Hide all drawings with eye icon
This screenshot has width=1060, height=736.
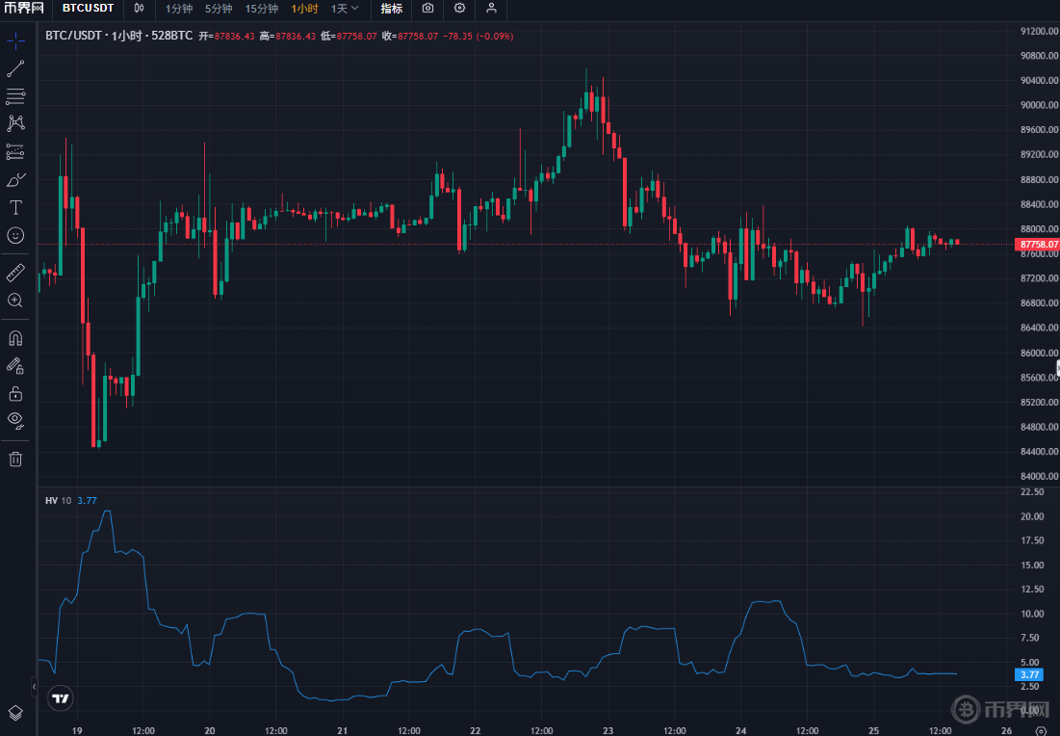click(x=15, y=420)
